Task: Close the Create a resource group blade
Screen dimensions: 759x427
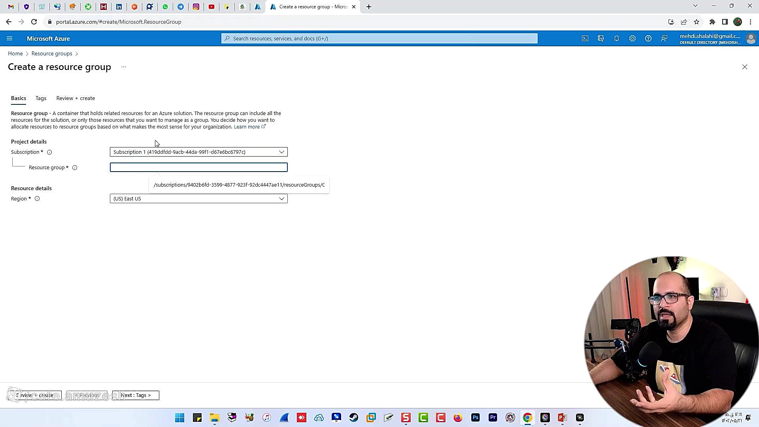Action: click(x=745, y=67)
